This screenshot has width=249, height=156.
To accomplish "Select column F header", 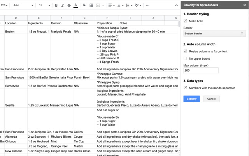I will pyautogui.click(x=61, y=18).
